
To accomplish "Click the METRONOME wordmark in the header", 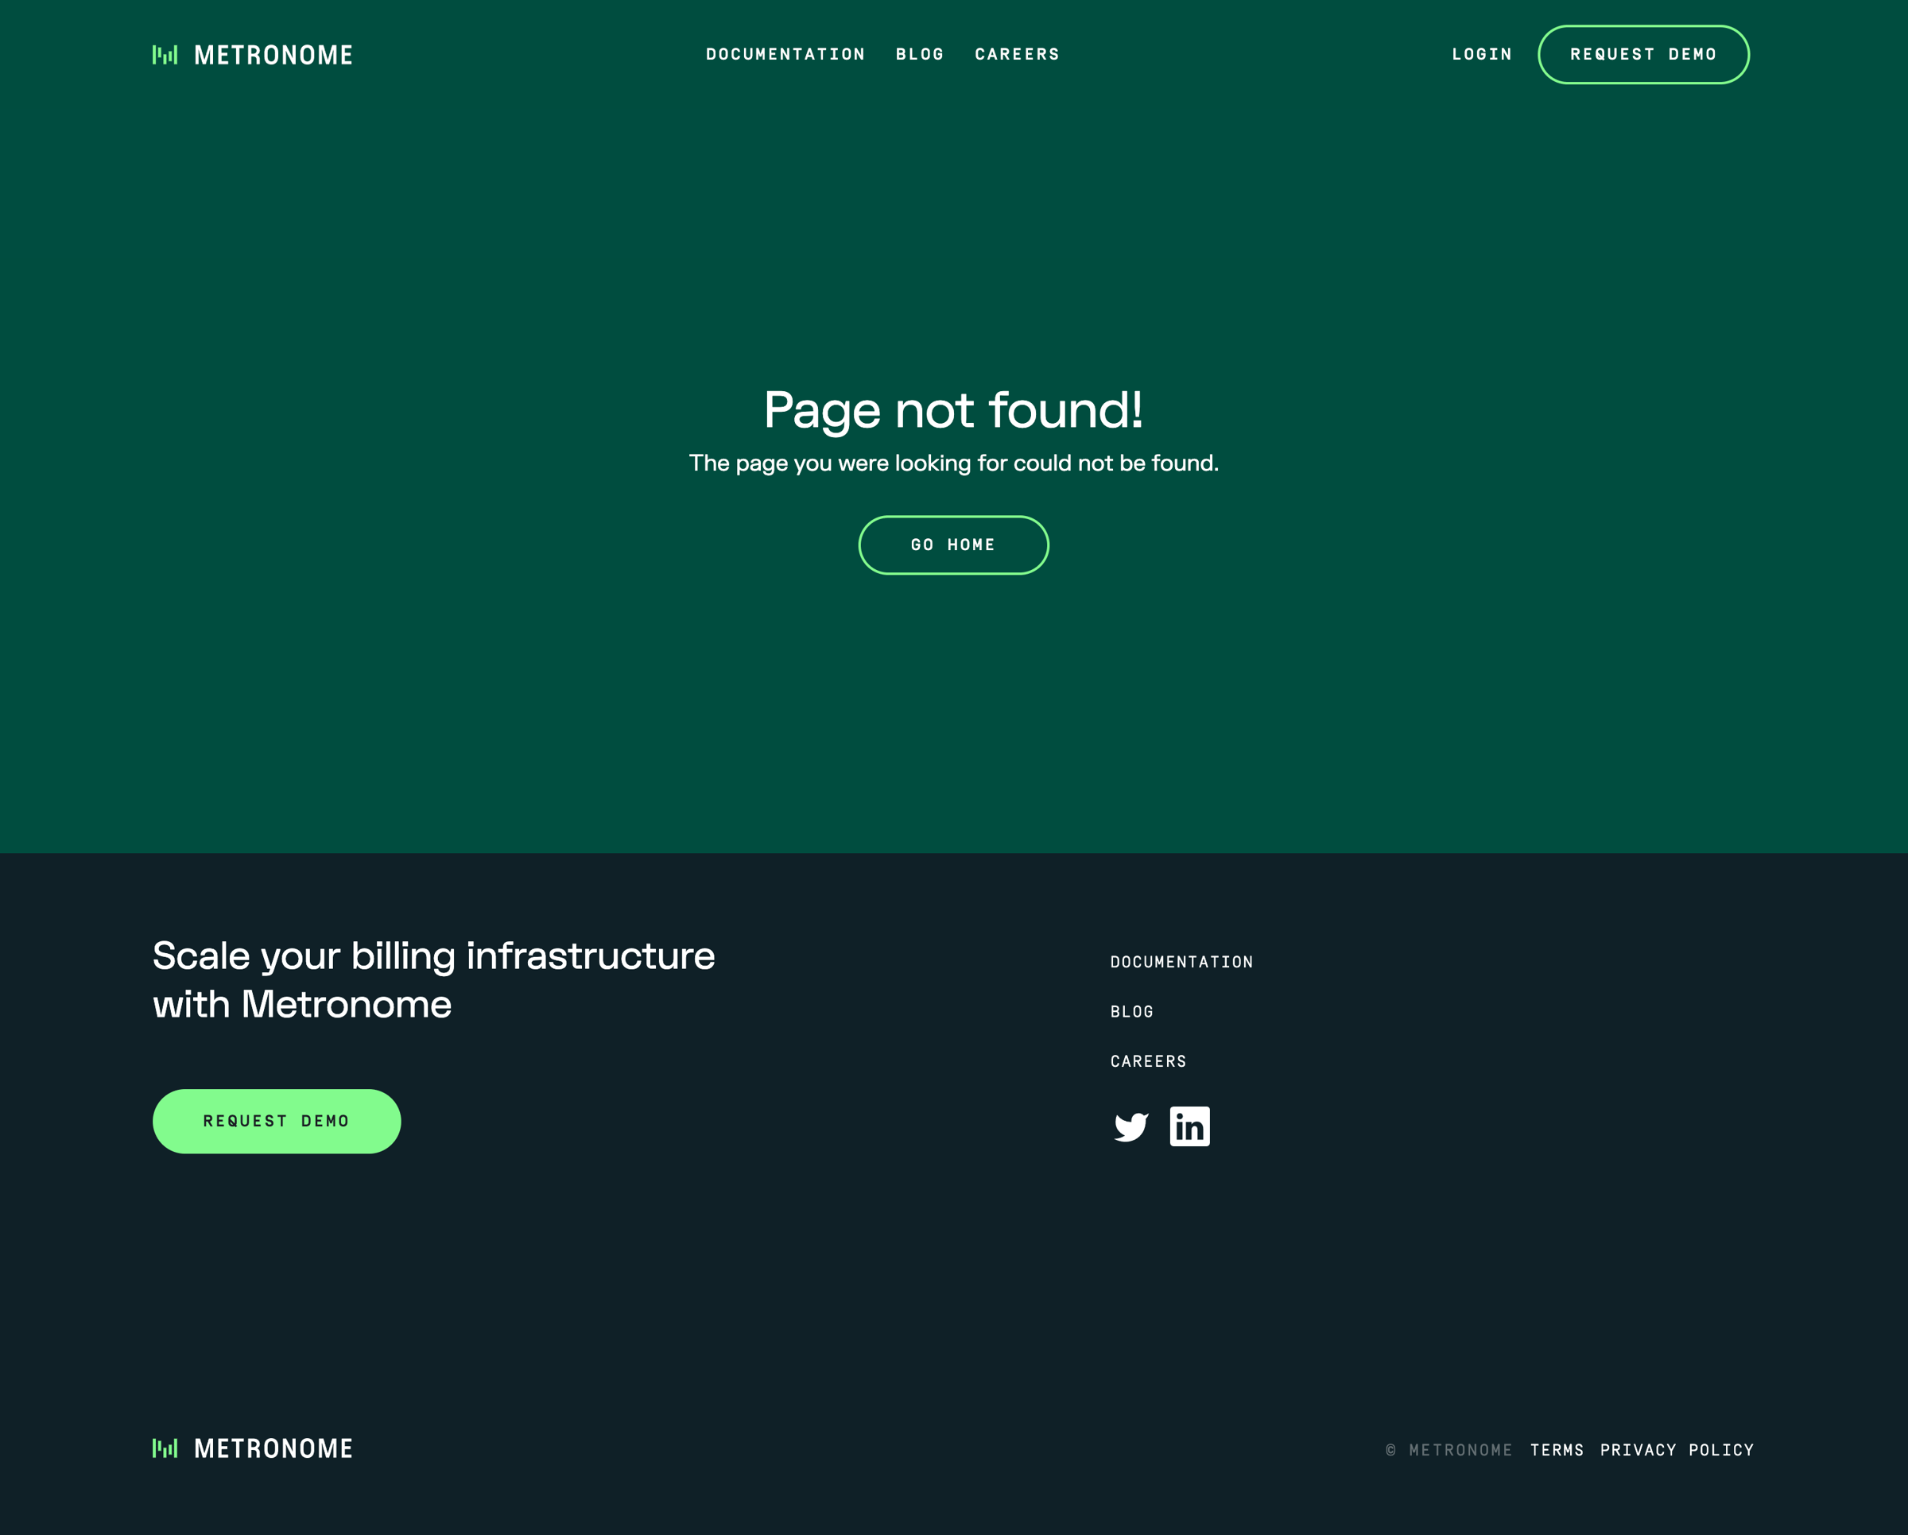I will point(273,55).
